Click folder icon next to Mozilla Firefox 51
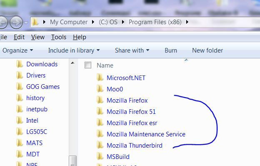Image resolution: width=260 pixels, height=166 pixels. (100, 111)
